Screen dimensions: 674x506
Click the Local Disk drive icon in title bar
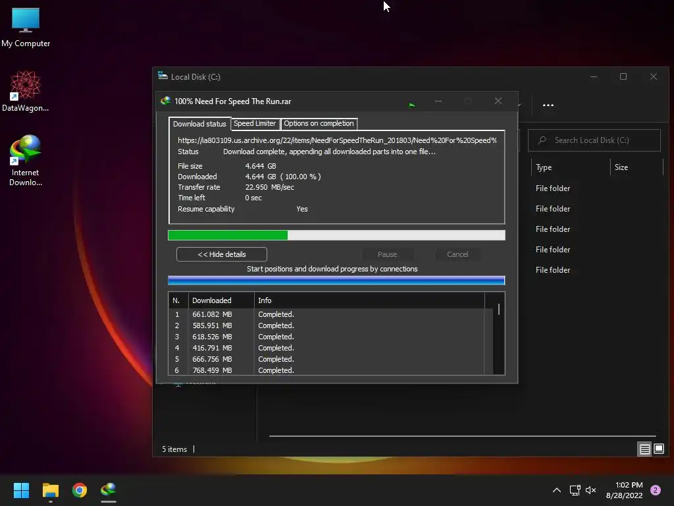[x=163, y=76]
